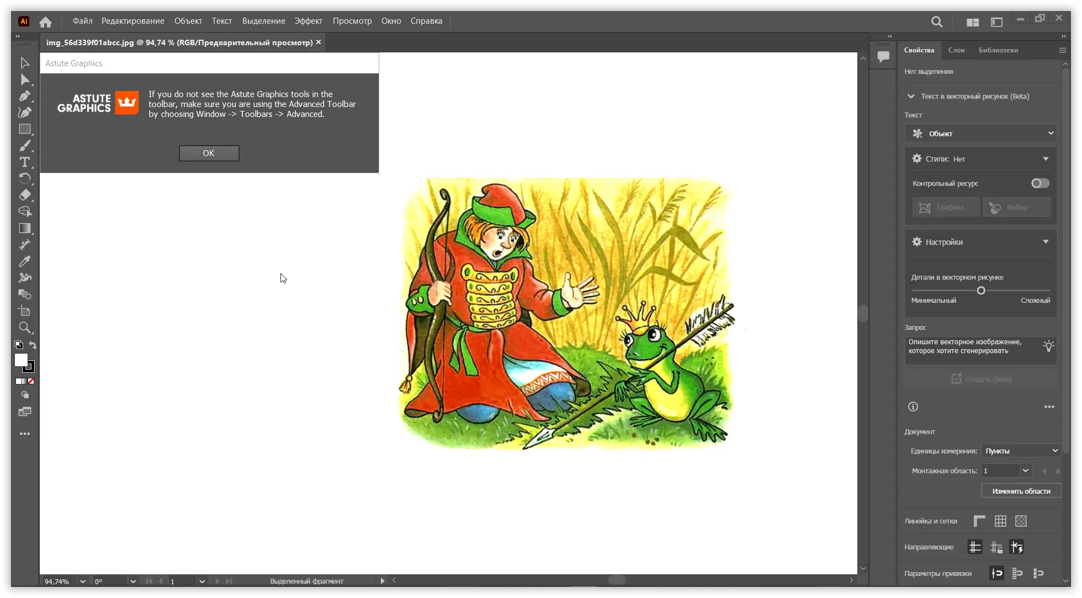Adjust the vector detail slider handle

[x=981, y=291]
